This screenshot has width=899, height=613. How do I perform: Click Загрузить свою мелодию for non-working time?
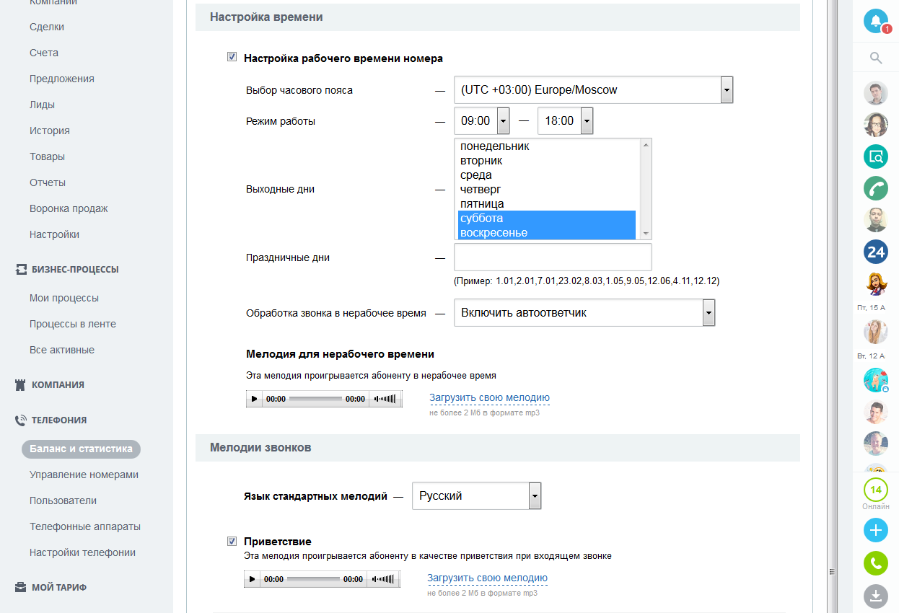[489, 397]
